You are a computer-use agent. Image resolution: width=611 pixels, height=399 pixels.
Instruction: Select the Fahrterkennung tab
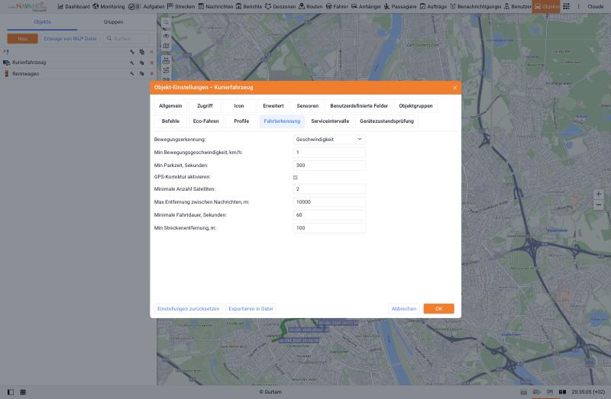click(x=282, y=121)
